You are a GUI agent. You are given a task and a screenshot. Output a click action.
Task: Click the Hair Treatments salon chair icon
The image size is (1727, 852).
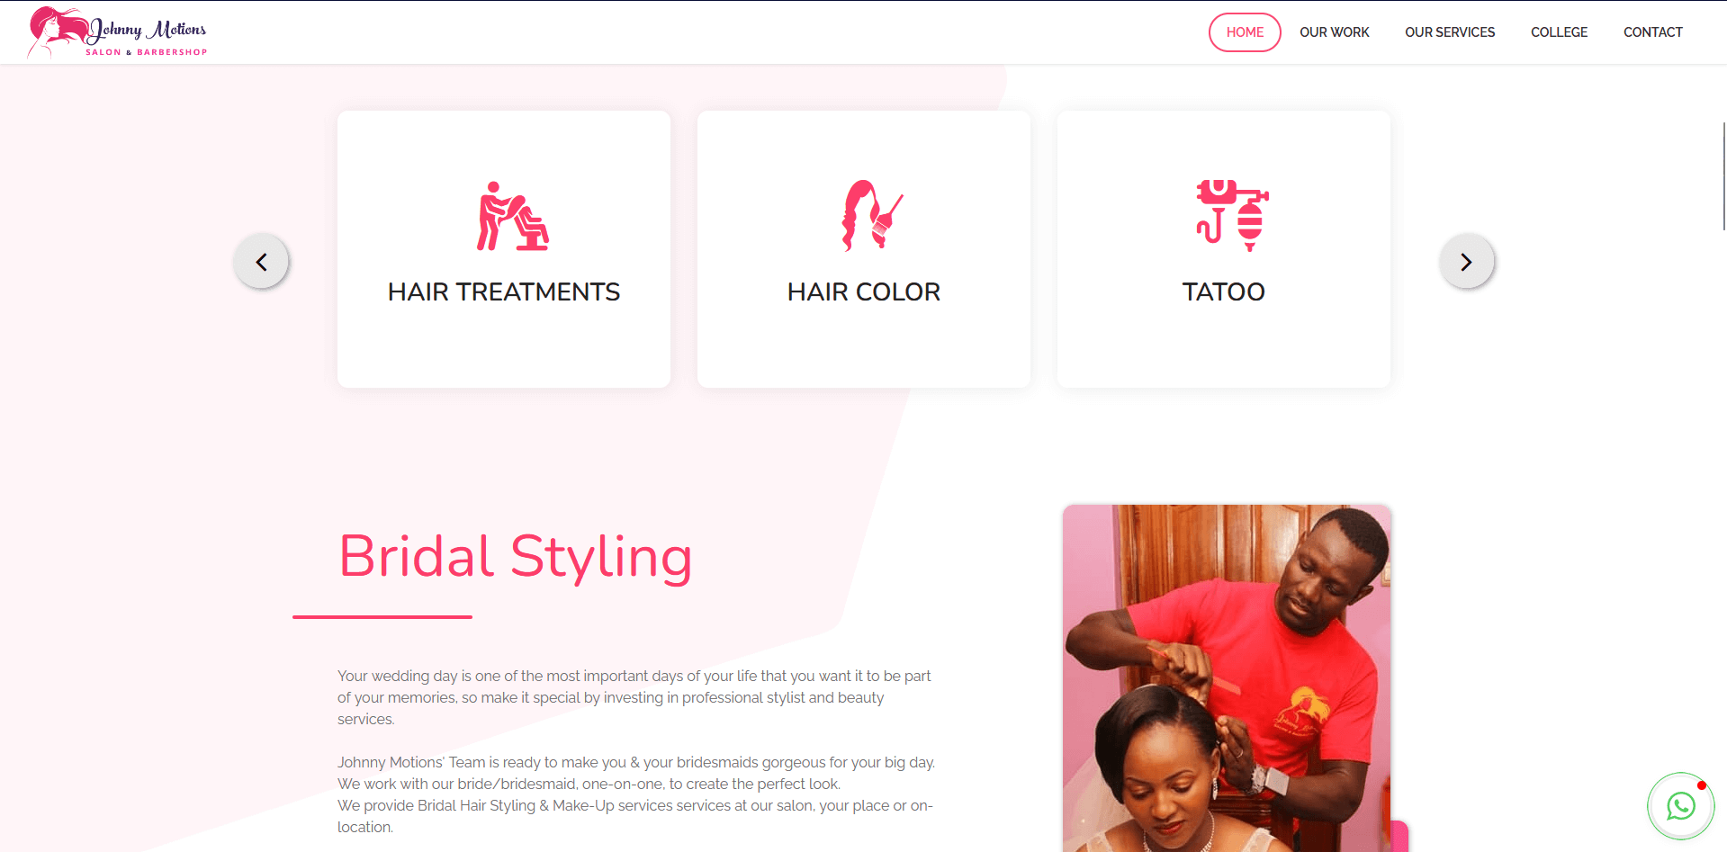513,216
